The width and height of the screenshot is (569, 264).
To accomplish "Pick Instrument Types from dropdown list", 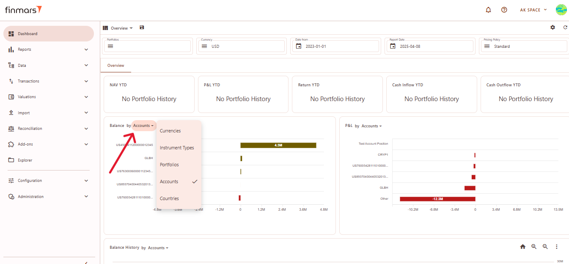I will click(x=177, y=148).
